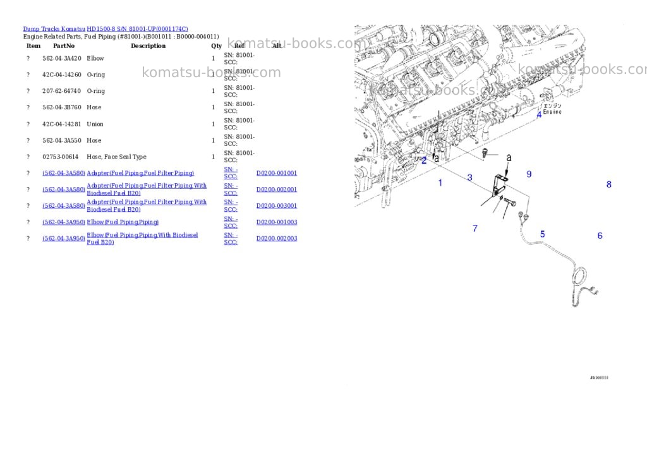Select part number 562-04-3A420
Image resolution: width=647 pixels, height=458 pixels.
tap(62, 59)
